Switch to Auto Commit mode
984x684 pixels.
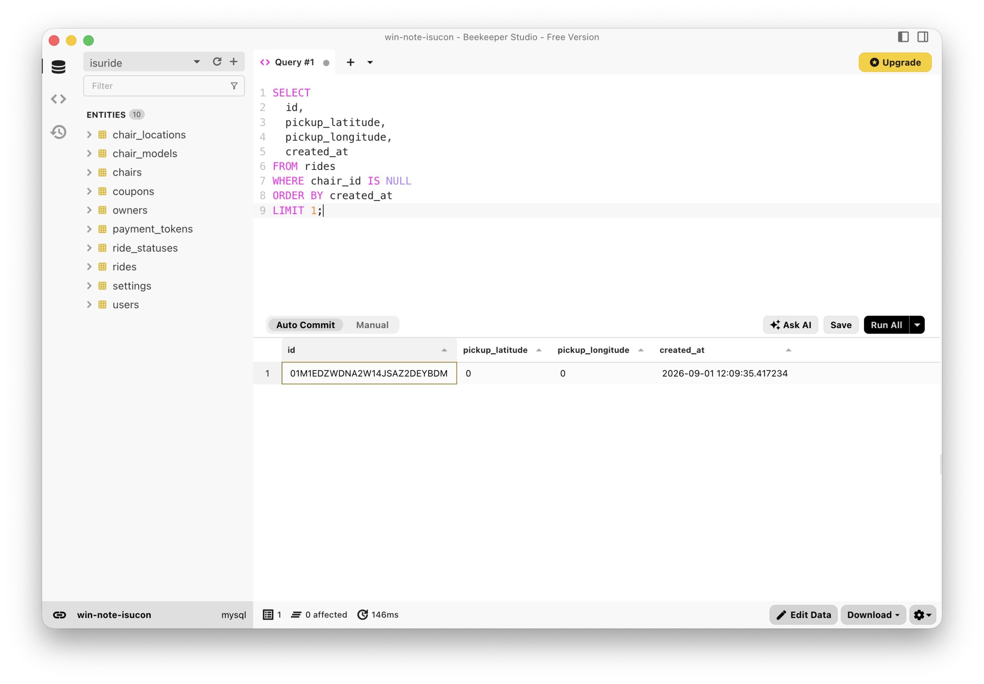306,325
